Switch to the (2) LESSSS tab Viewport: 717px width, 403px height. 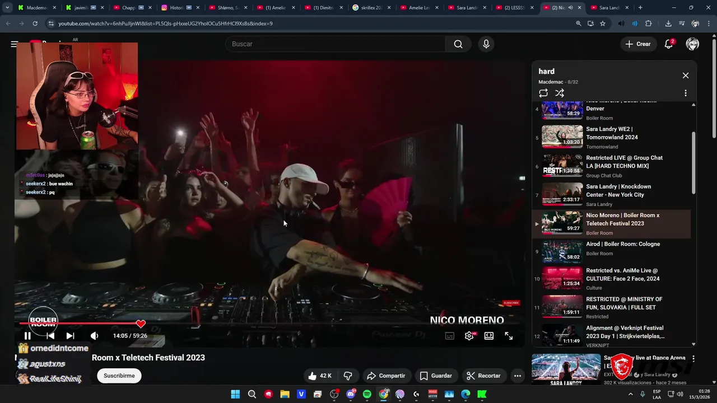(x=515, y=8)
